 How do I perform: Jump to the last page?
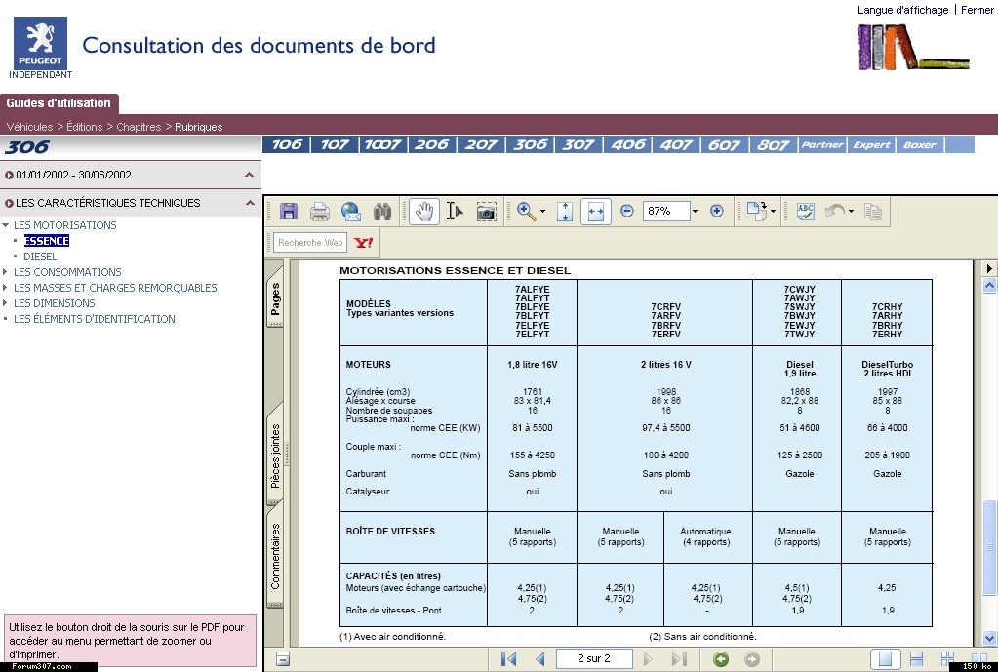click(679, 658)
